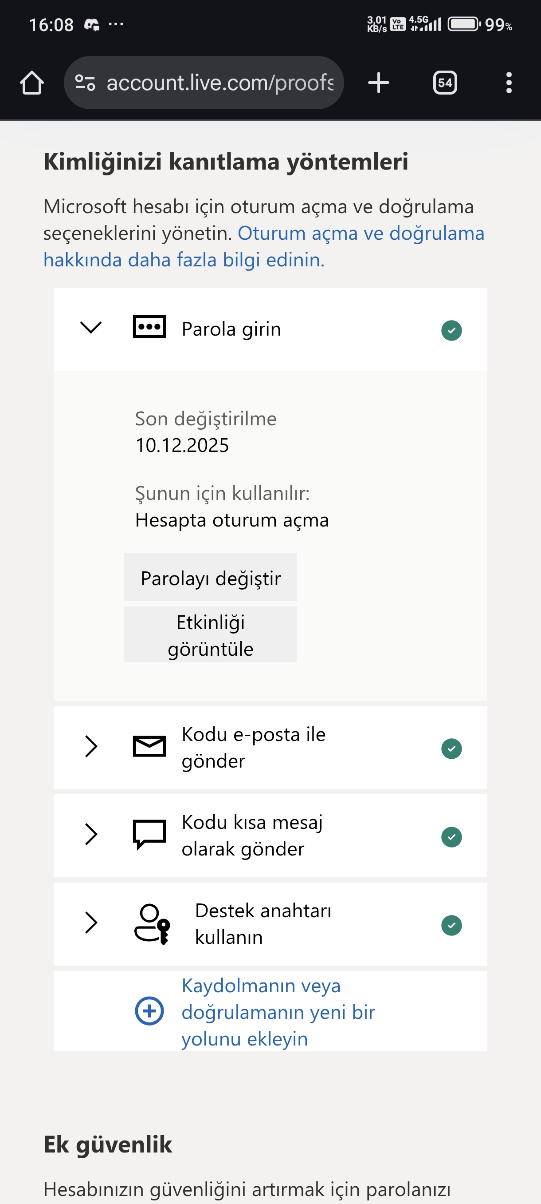541x1204 pixels.
Task: Open the tab switcher showing 54
Action: tap(444, 83)
